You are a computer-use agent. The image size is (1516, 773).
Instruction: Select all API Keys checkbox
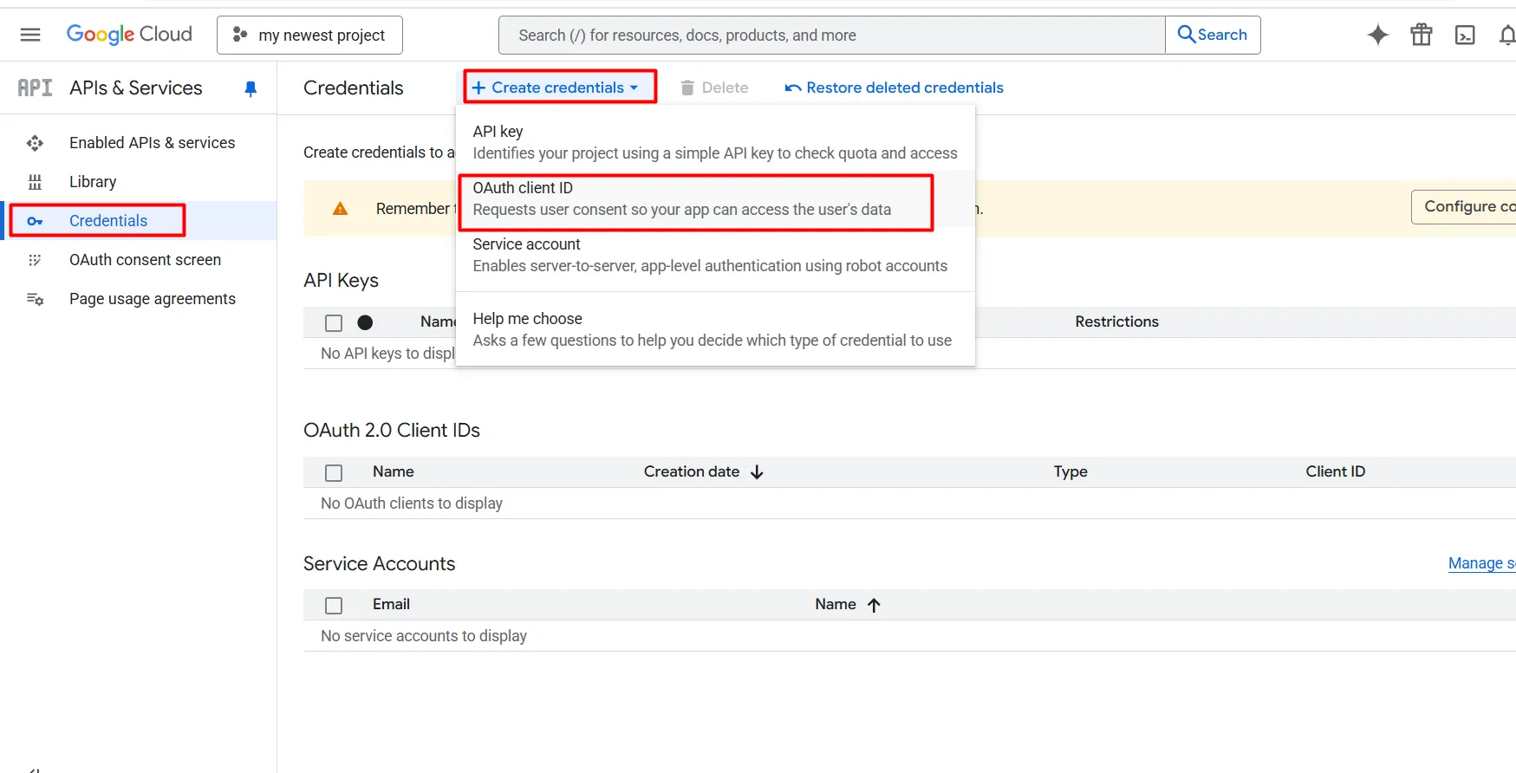coord(334,323)
